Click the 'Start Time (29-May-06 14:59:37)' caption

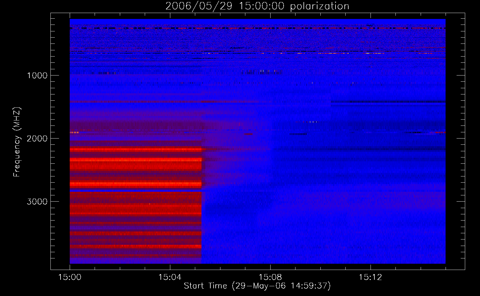(257, 286)
